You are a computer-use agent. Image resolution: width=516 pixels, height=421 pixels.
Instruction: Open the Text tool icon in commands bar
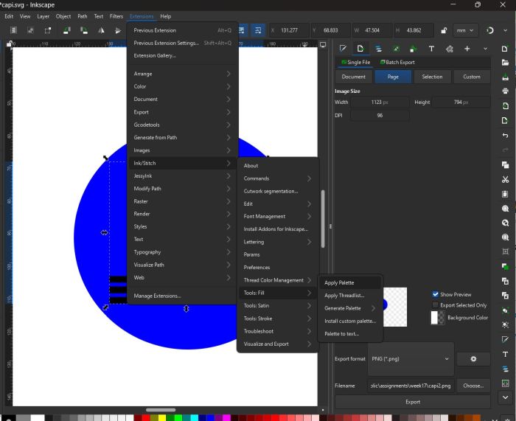(505, 354)
